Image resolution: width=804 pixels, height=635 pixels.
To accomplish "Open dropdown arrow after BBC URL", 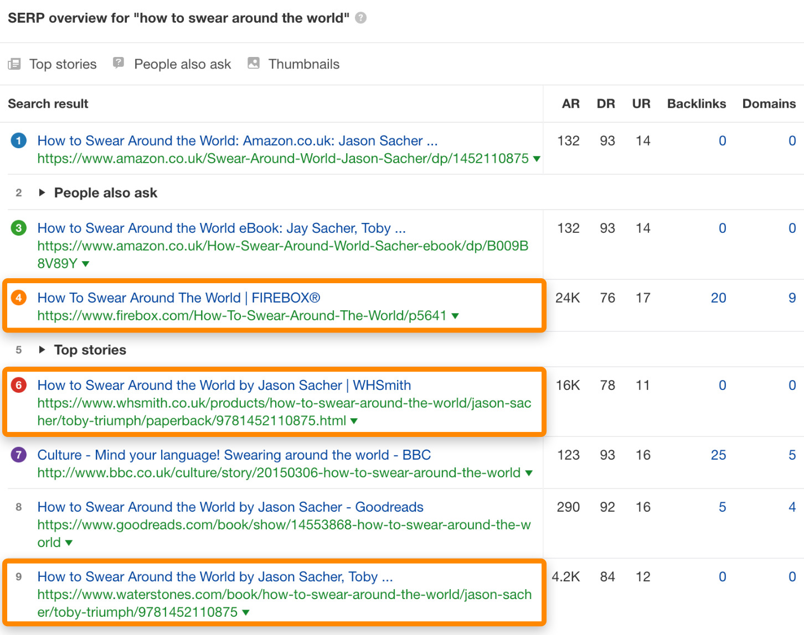I will [x=529, y=473].
